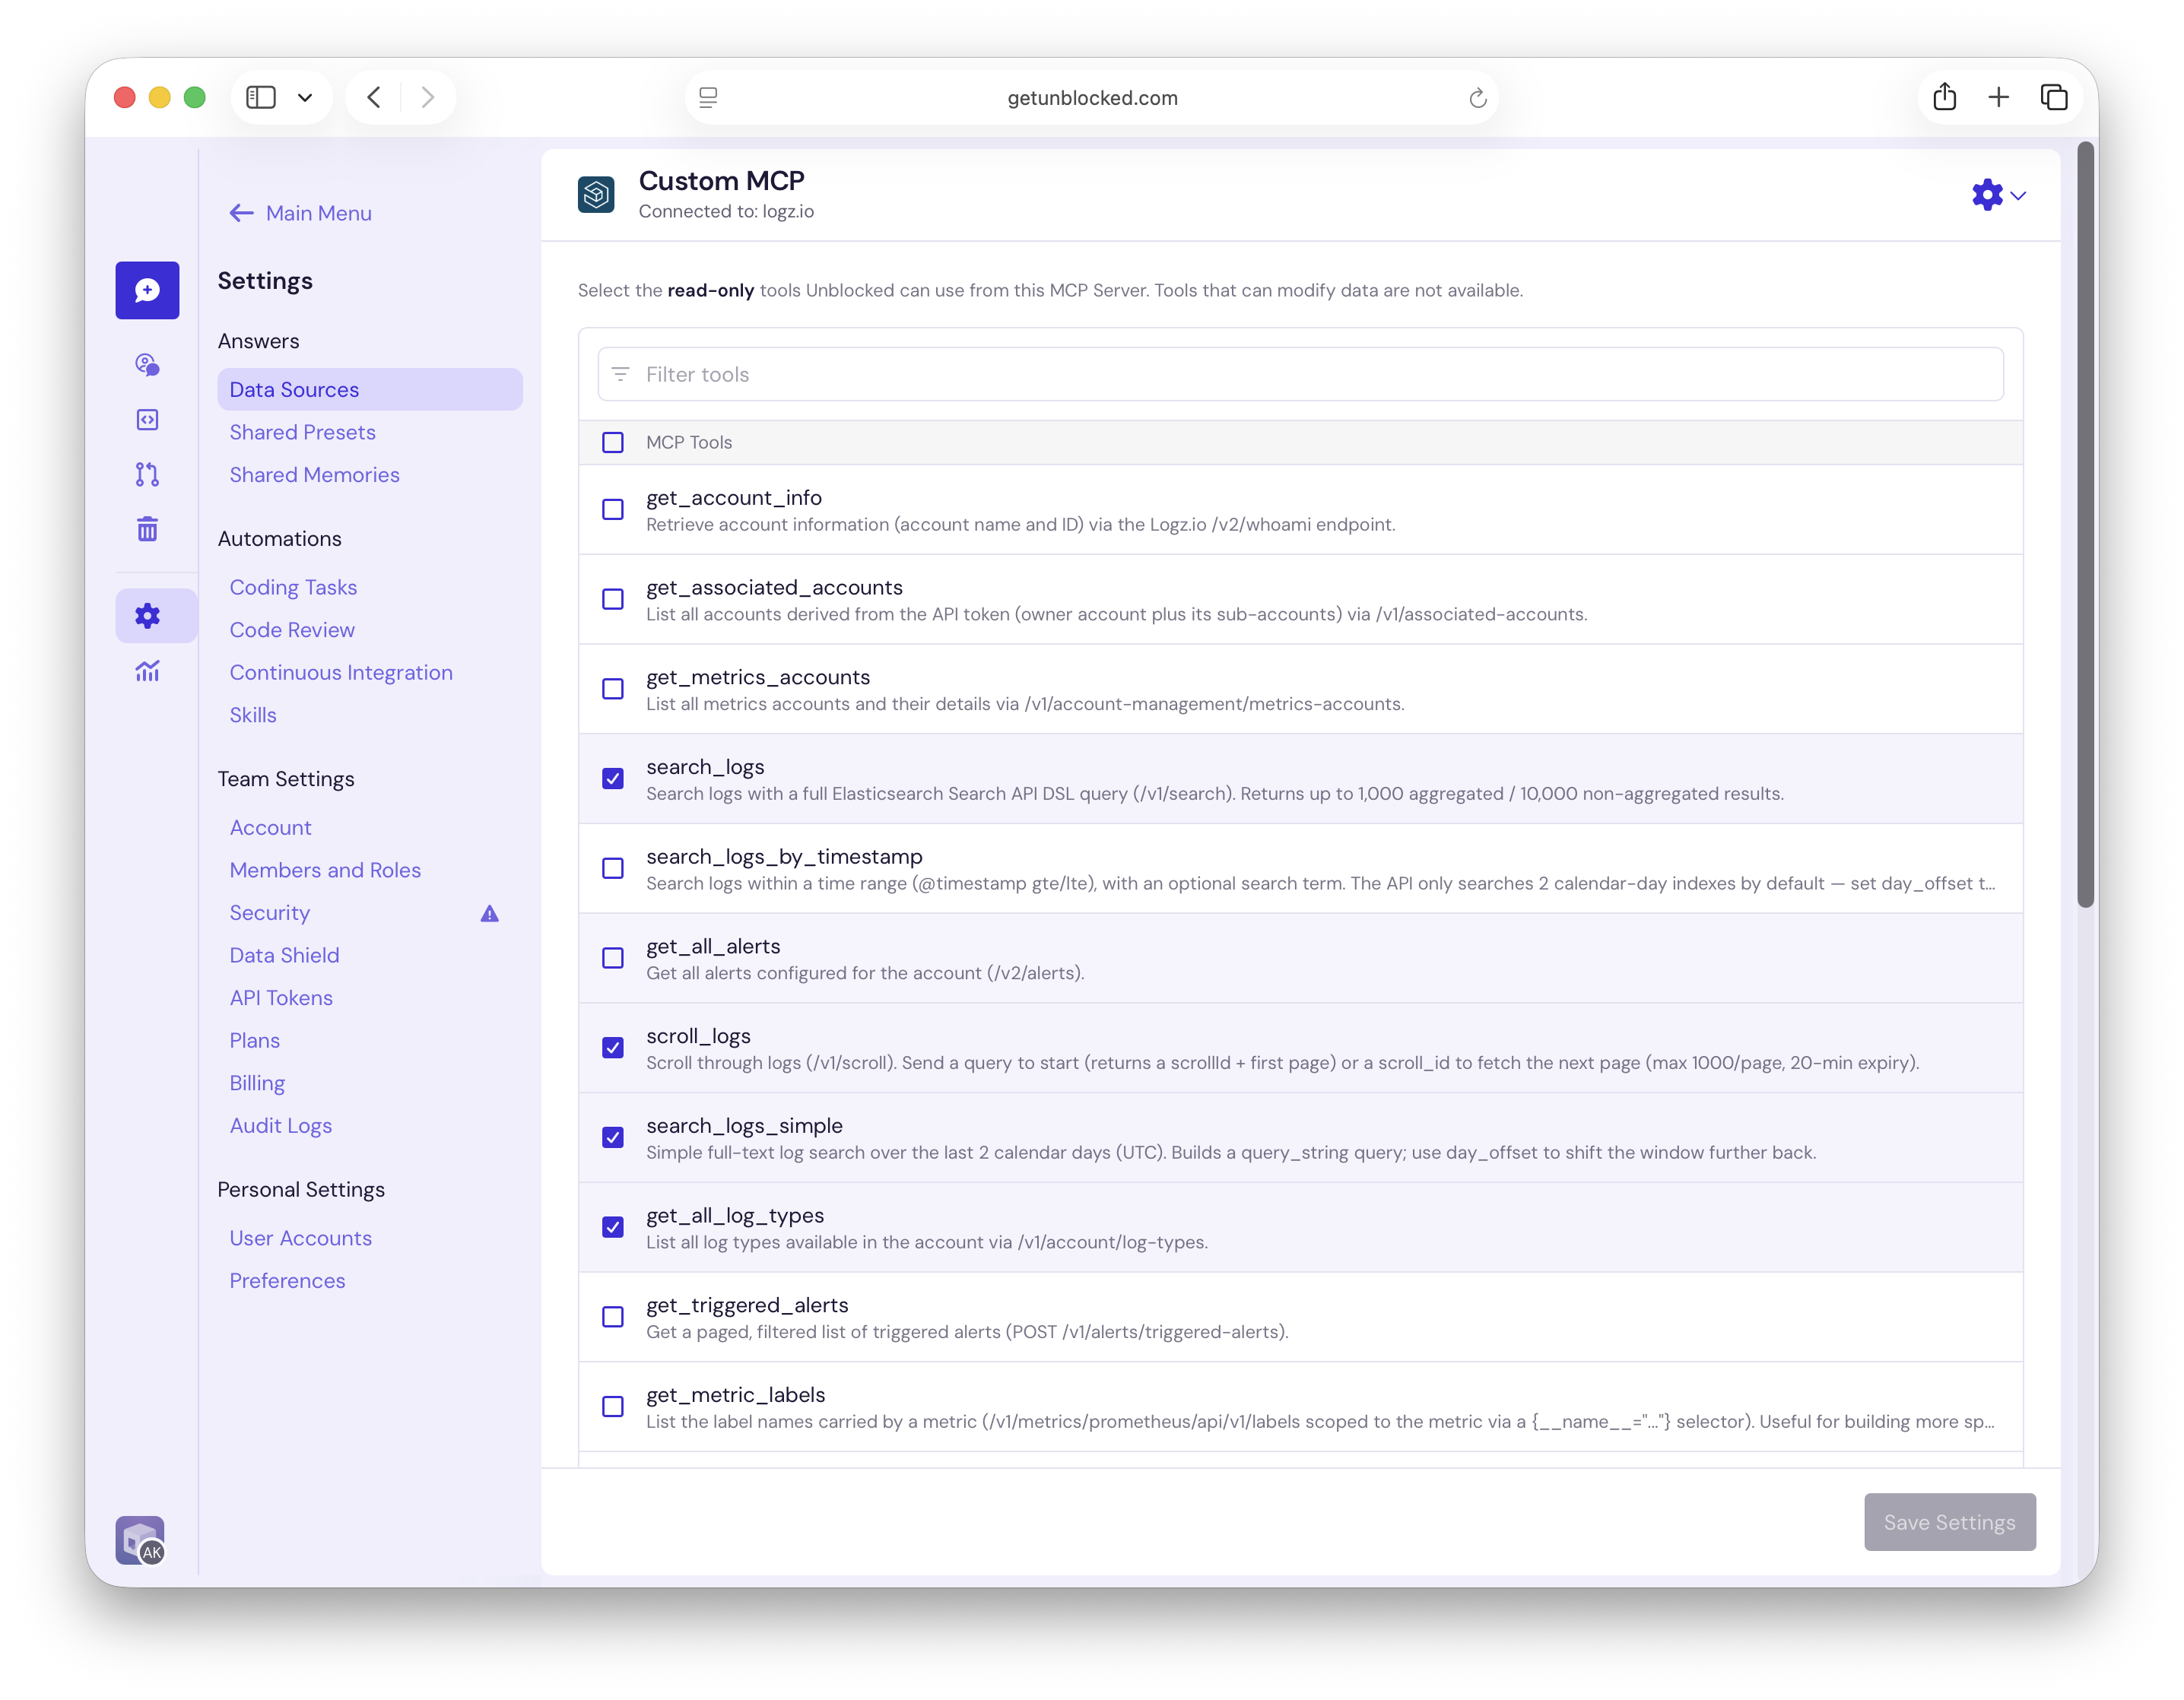Uncheck the search_logs_simple tool
The width and height of the screenshot is (2184, 1700).
click(x=613, y=1137)
